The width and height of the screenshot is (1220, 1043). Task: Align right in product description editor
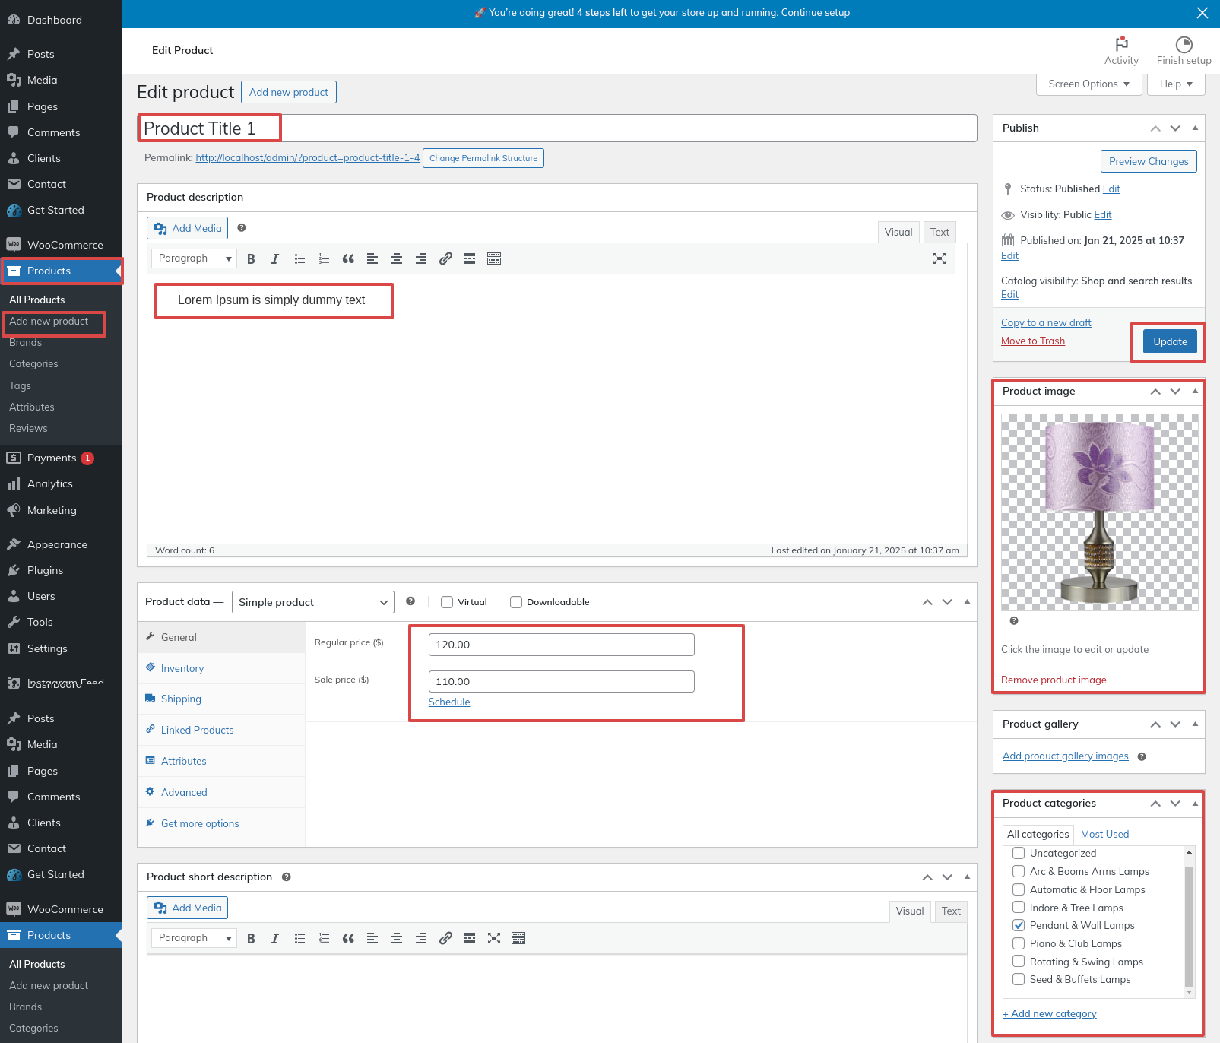coord(421,259)
